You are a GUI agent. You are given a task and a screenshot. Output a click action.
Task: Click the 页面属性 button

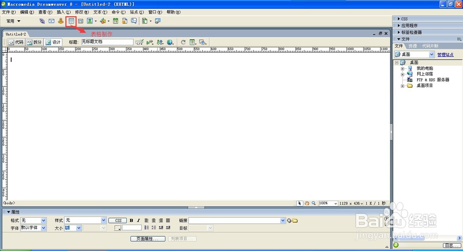coord(148,239)
